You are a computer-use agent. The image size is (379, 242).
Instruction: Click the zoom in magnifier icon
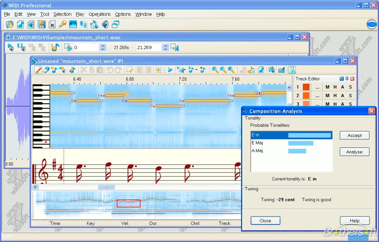pos(215,70)
